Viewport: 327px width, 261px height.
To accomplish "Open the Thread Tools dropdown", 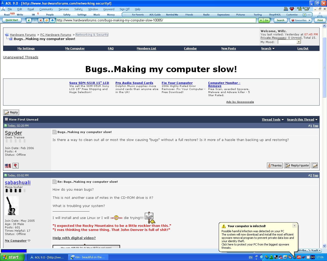I will pos(273,120).
